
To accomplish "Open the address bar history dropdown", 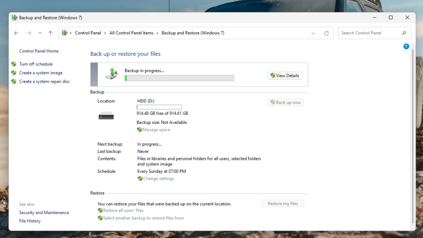I will (x=313, y=33).
